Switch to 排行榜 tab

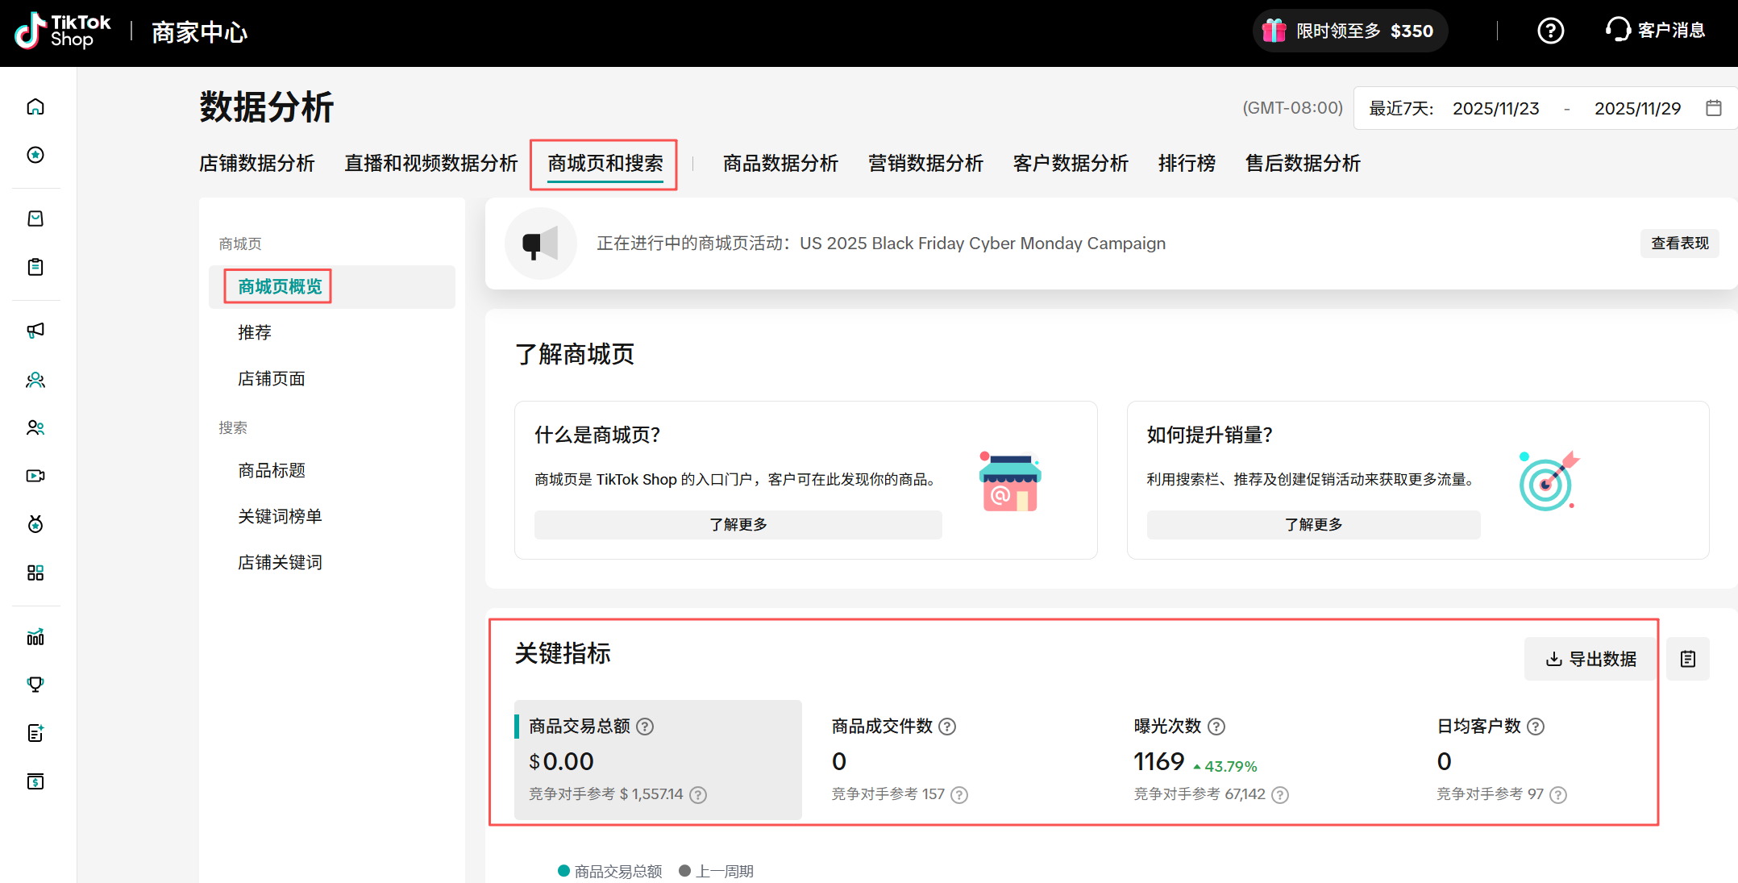[x=1187, y=164]
